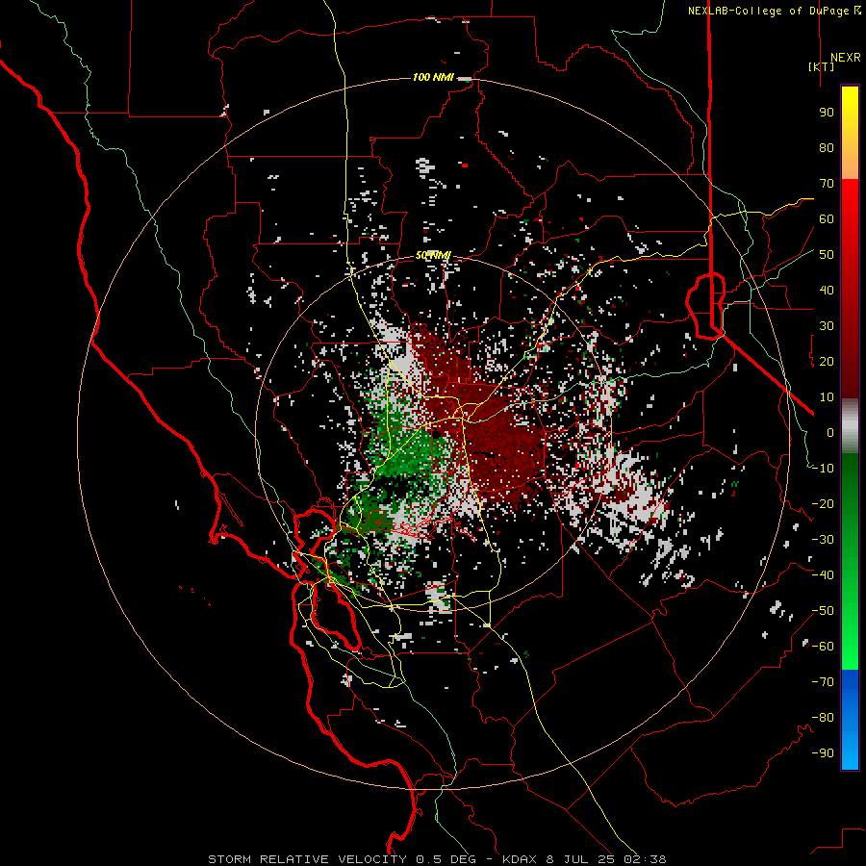The image size is (866, 866).
Task: Click the positive 40 knot scale label
Action: pos(827,291)
